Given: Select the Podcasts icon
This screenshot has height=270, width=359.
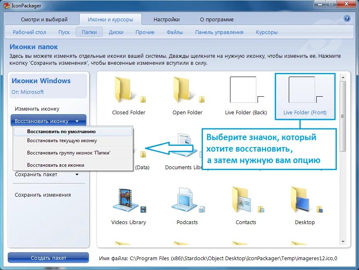Looking at the screenshot, I should click(x=187, y=206).
